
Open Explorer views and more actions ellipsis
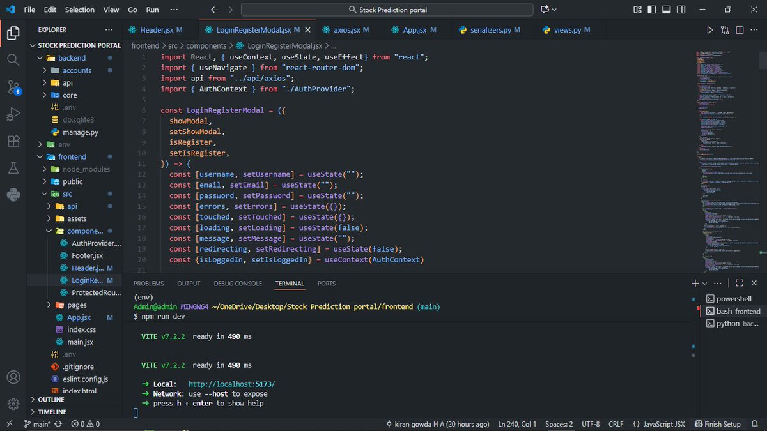[x=109, y=30]
